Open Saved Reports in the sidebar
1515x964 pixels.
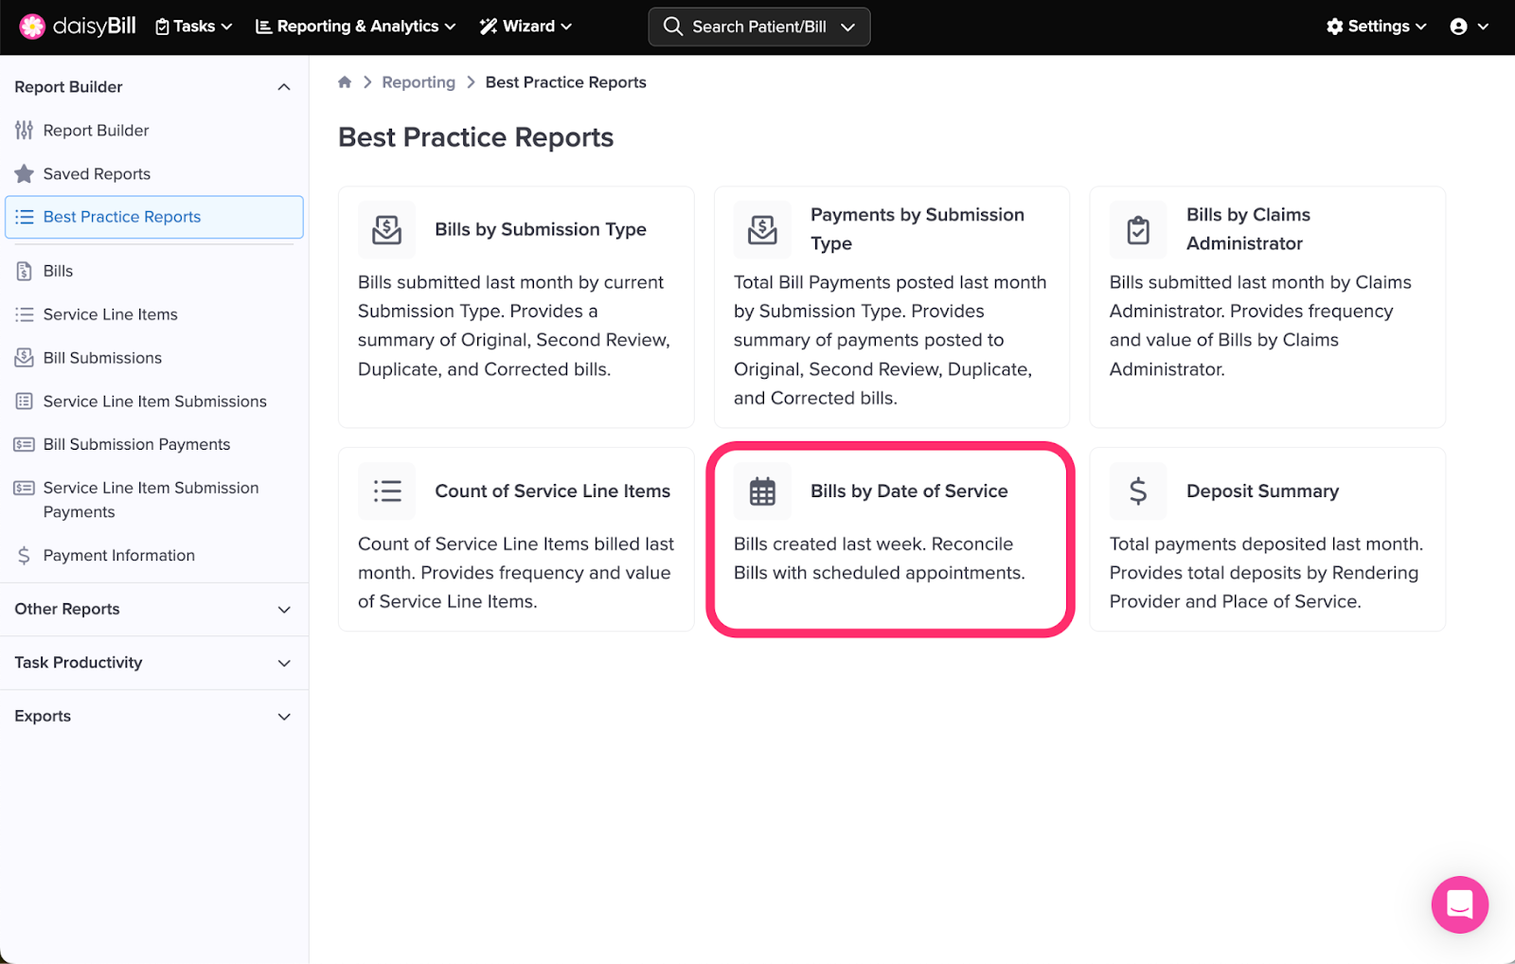(x=97, y=174)
